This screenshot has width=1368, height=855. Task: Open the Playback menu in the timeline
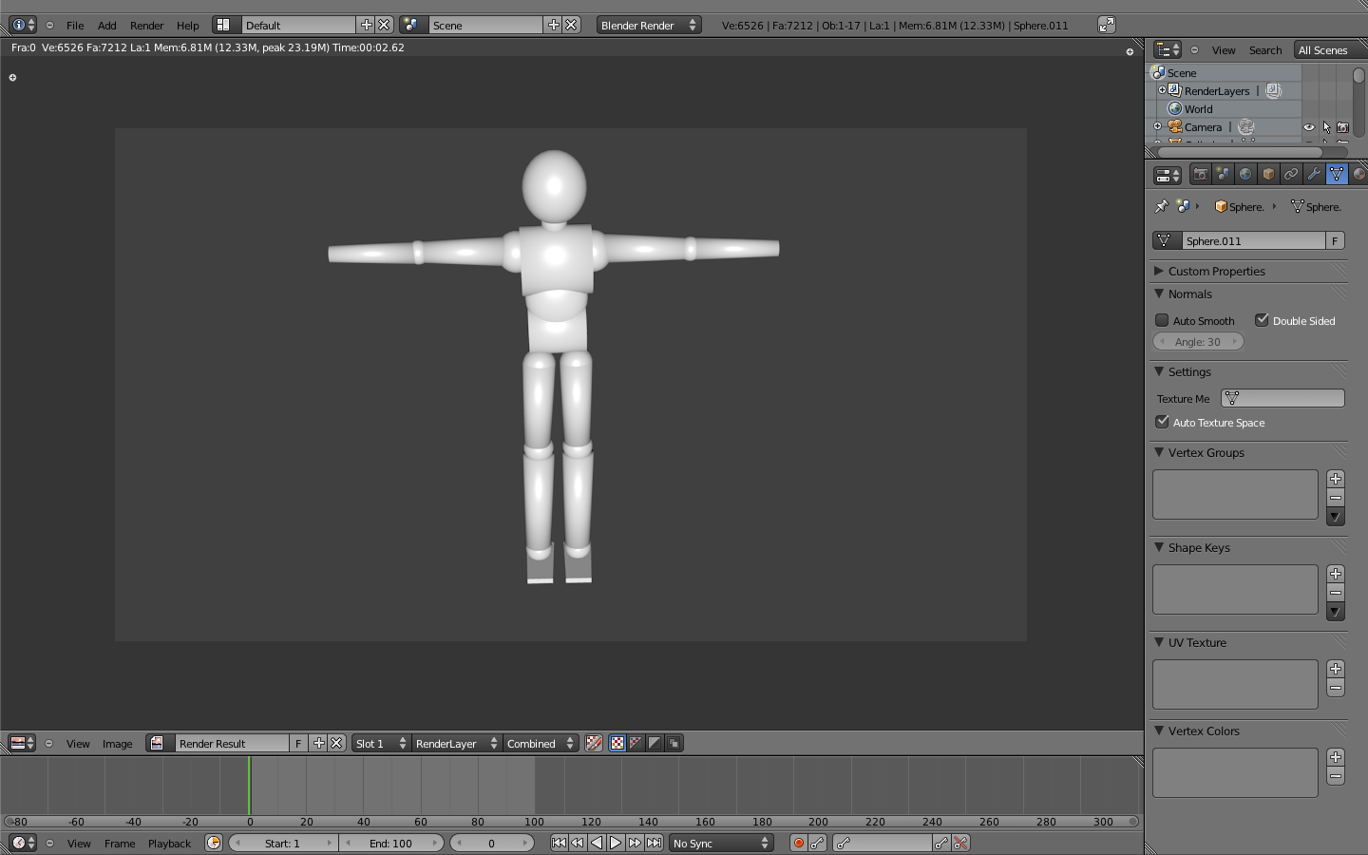click(169, 844)
